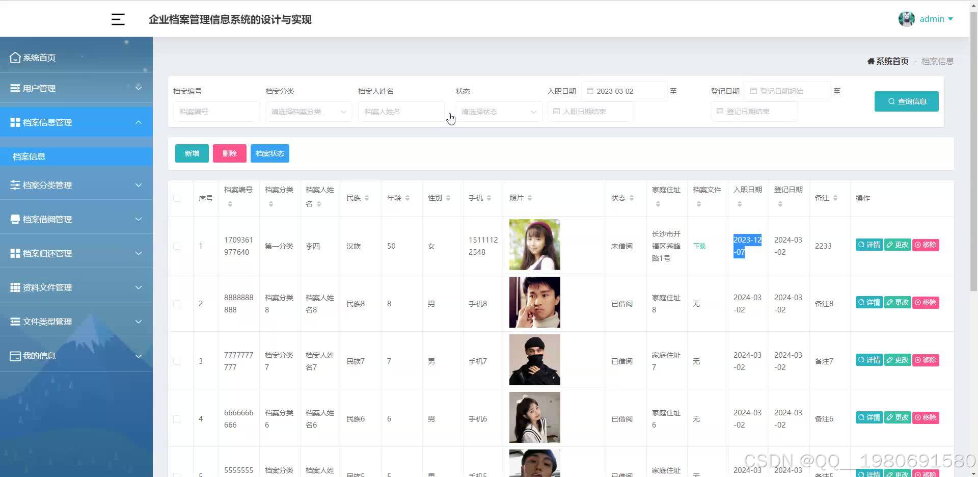Sort by 性别 column arrows
Image resolution: width=978 pixels, height=477 pixels.
(448, 198)
